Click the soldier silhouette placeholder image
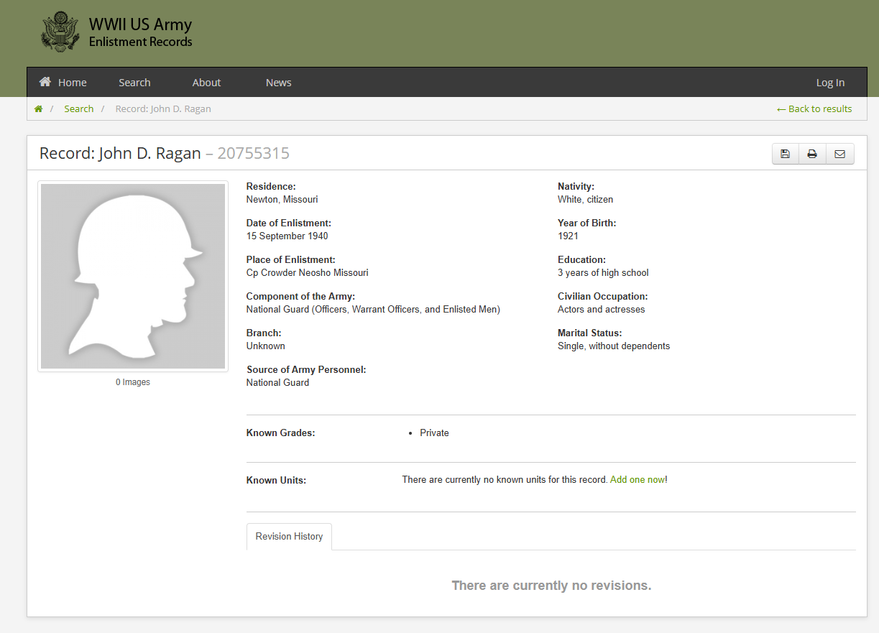 tap(133, 276)
